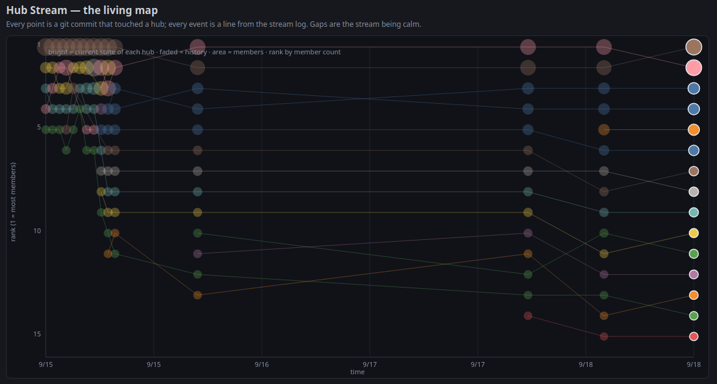Select the small bright brown point at rank 7
This screenshot has height=384, width=717.
[694, 171]
